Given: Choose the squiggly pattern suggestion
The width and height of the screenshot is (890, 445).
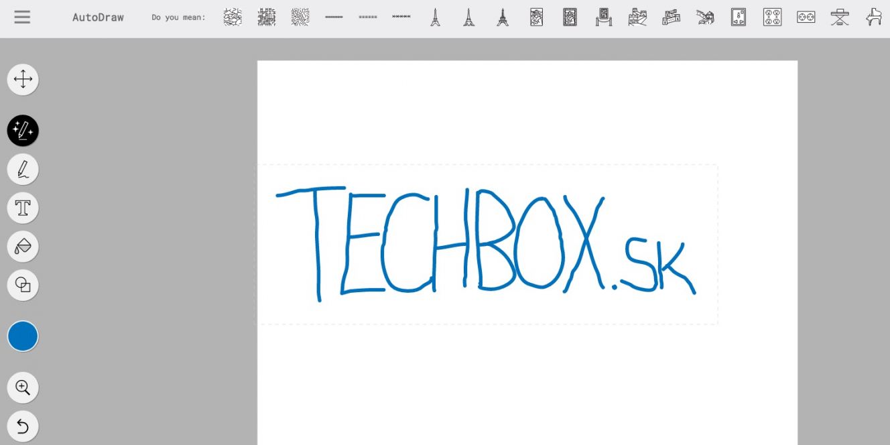Looking at the screenshot, I should pyautogui.click(x=300, y=17).
